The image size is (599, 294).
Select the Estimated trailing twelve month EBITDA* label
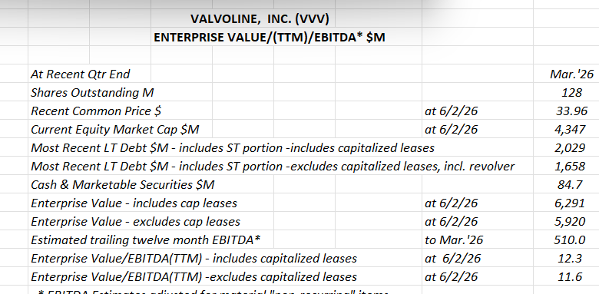click(x=146, y=239)
